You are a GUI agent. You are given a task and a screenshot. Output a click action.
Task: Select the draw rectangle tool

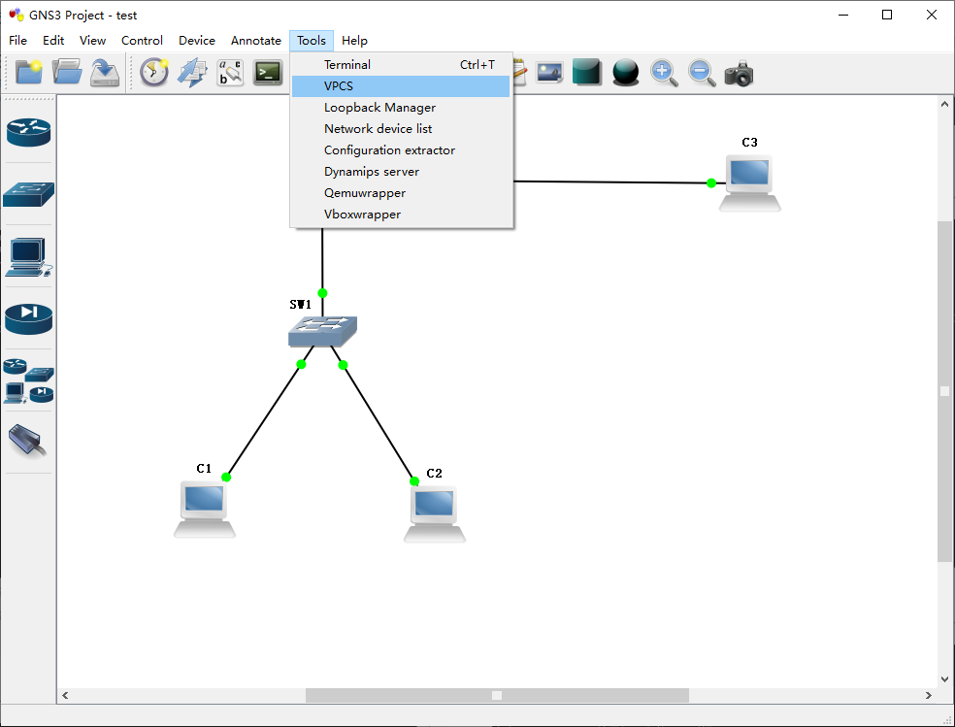point(587,73)
